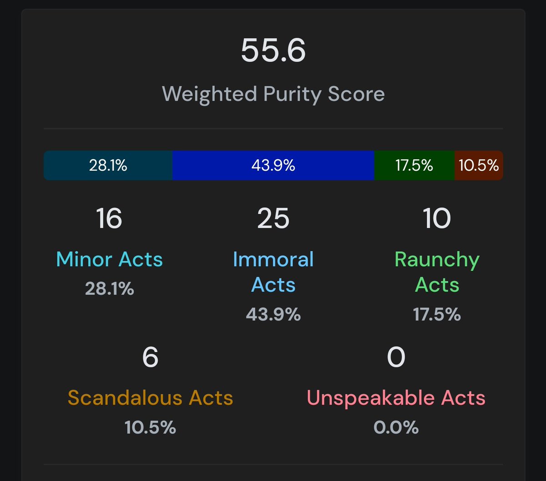Viewport: 546px width, 481px height.
Task: Click the count 25 above Immoral Acts
Action: [x=273, y=218]
